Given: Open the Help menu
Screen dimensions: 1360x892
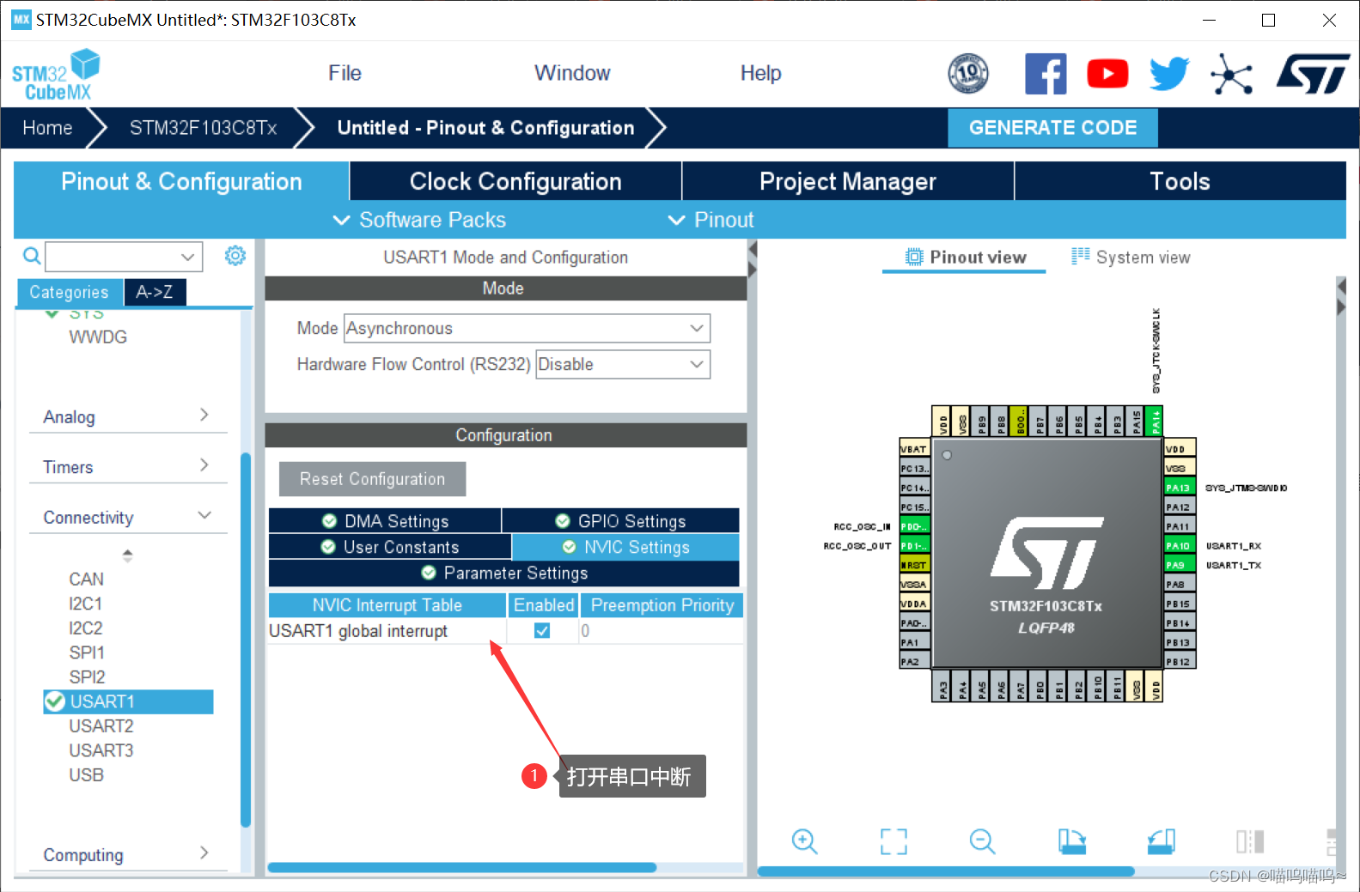Looking at the screenshot, I should tap(760, 73).
